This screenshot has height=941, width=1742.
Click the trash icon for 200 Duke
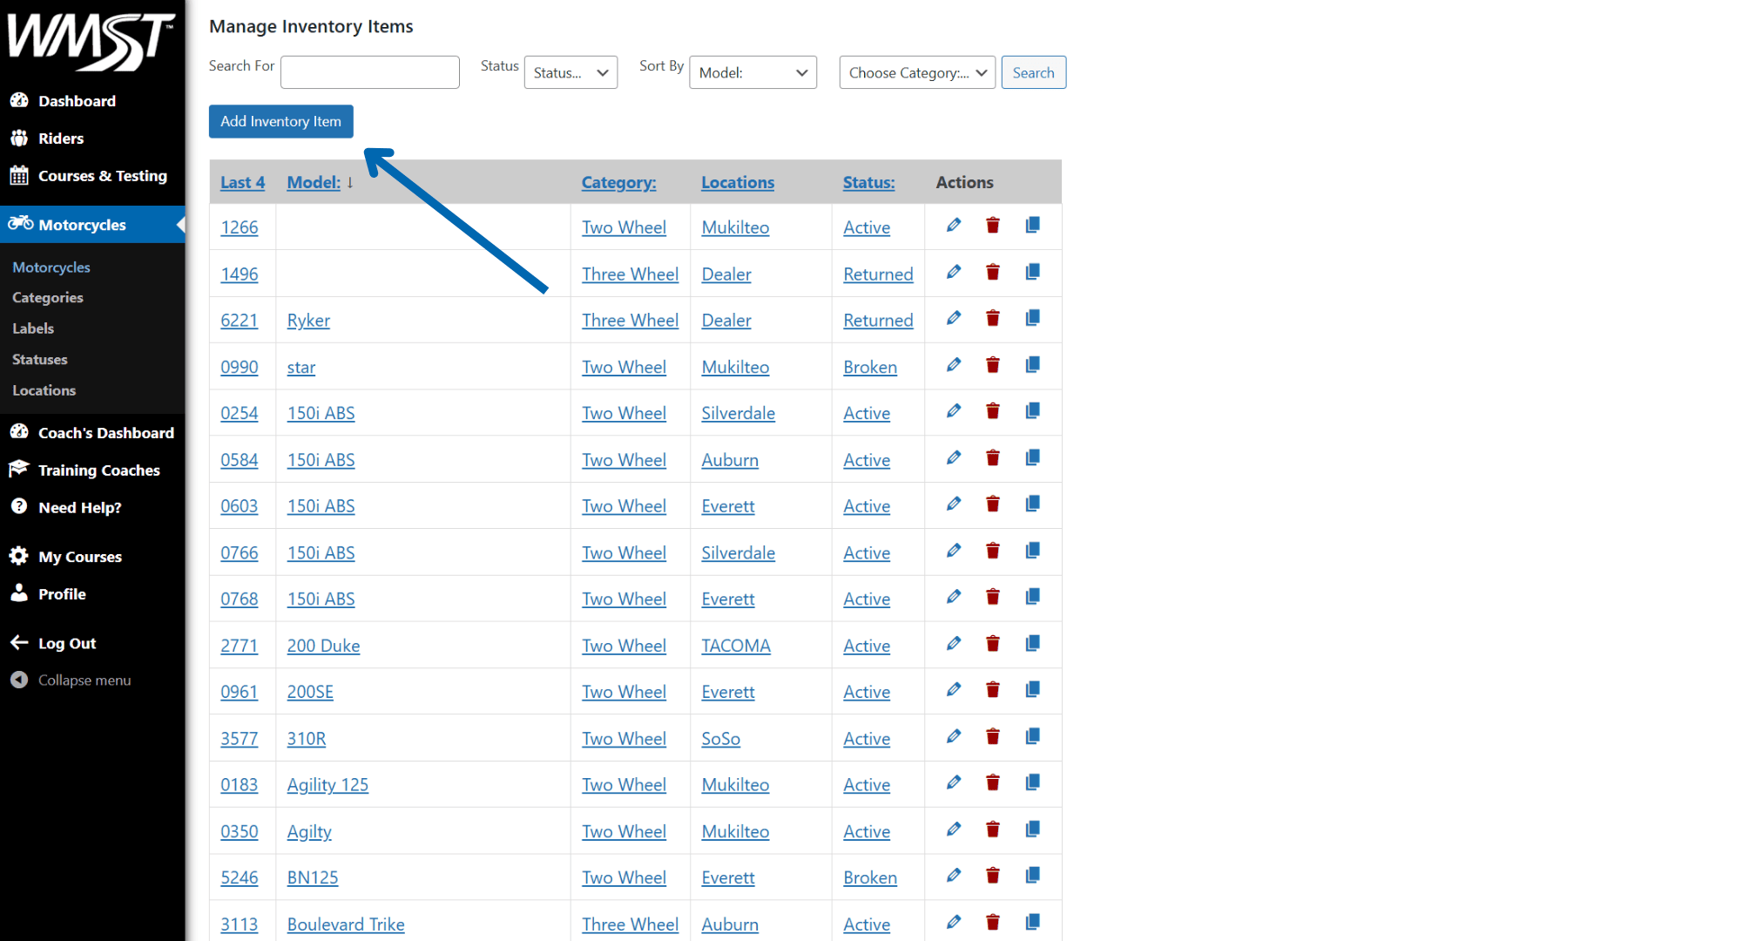coord(992,644)
